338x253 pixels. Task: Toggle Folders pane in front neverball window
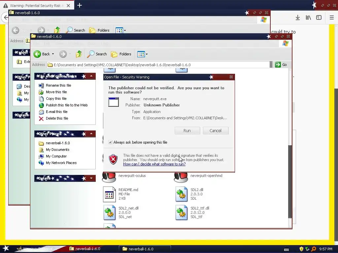[x=121, y=54]
